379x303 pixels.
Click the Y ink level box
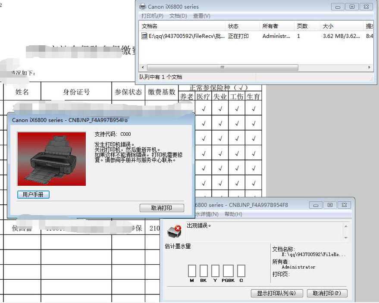[x=215, y=271]
